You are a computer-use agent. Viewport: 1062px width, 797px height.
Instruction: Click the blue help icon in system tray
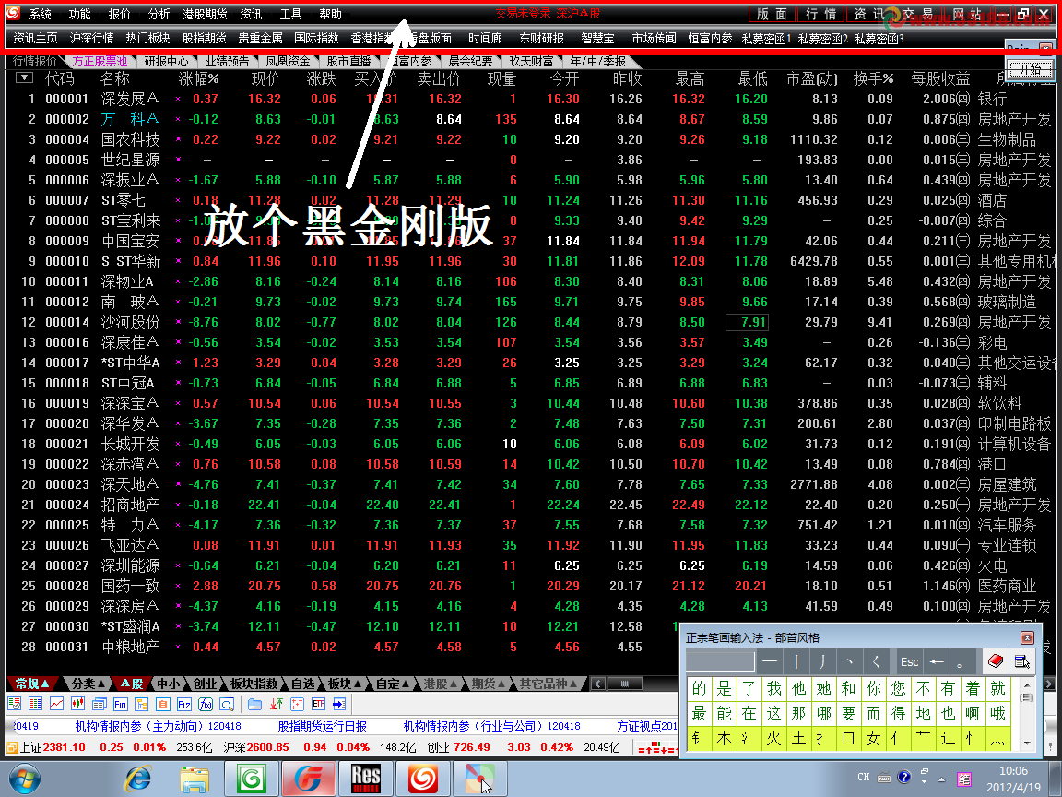tap(904, 778)
